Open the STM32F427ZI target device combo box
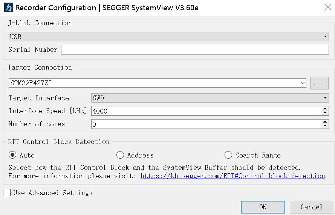 click(157, 83)
